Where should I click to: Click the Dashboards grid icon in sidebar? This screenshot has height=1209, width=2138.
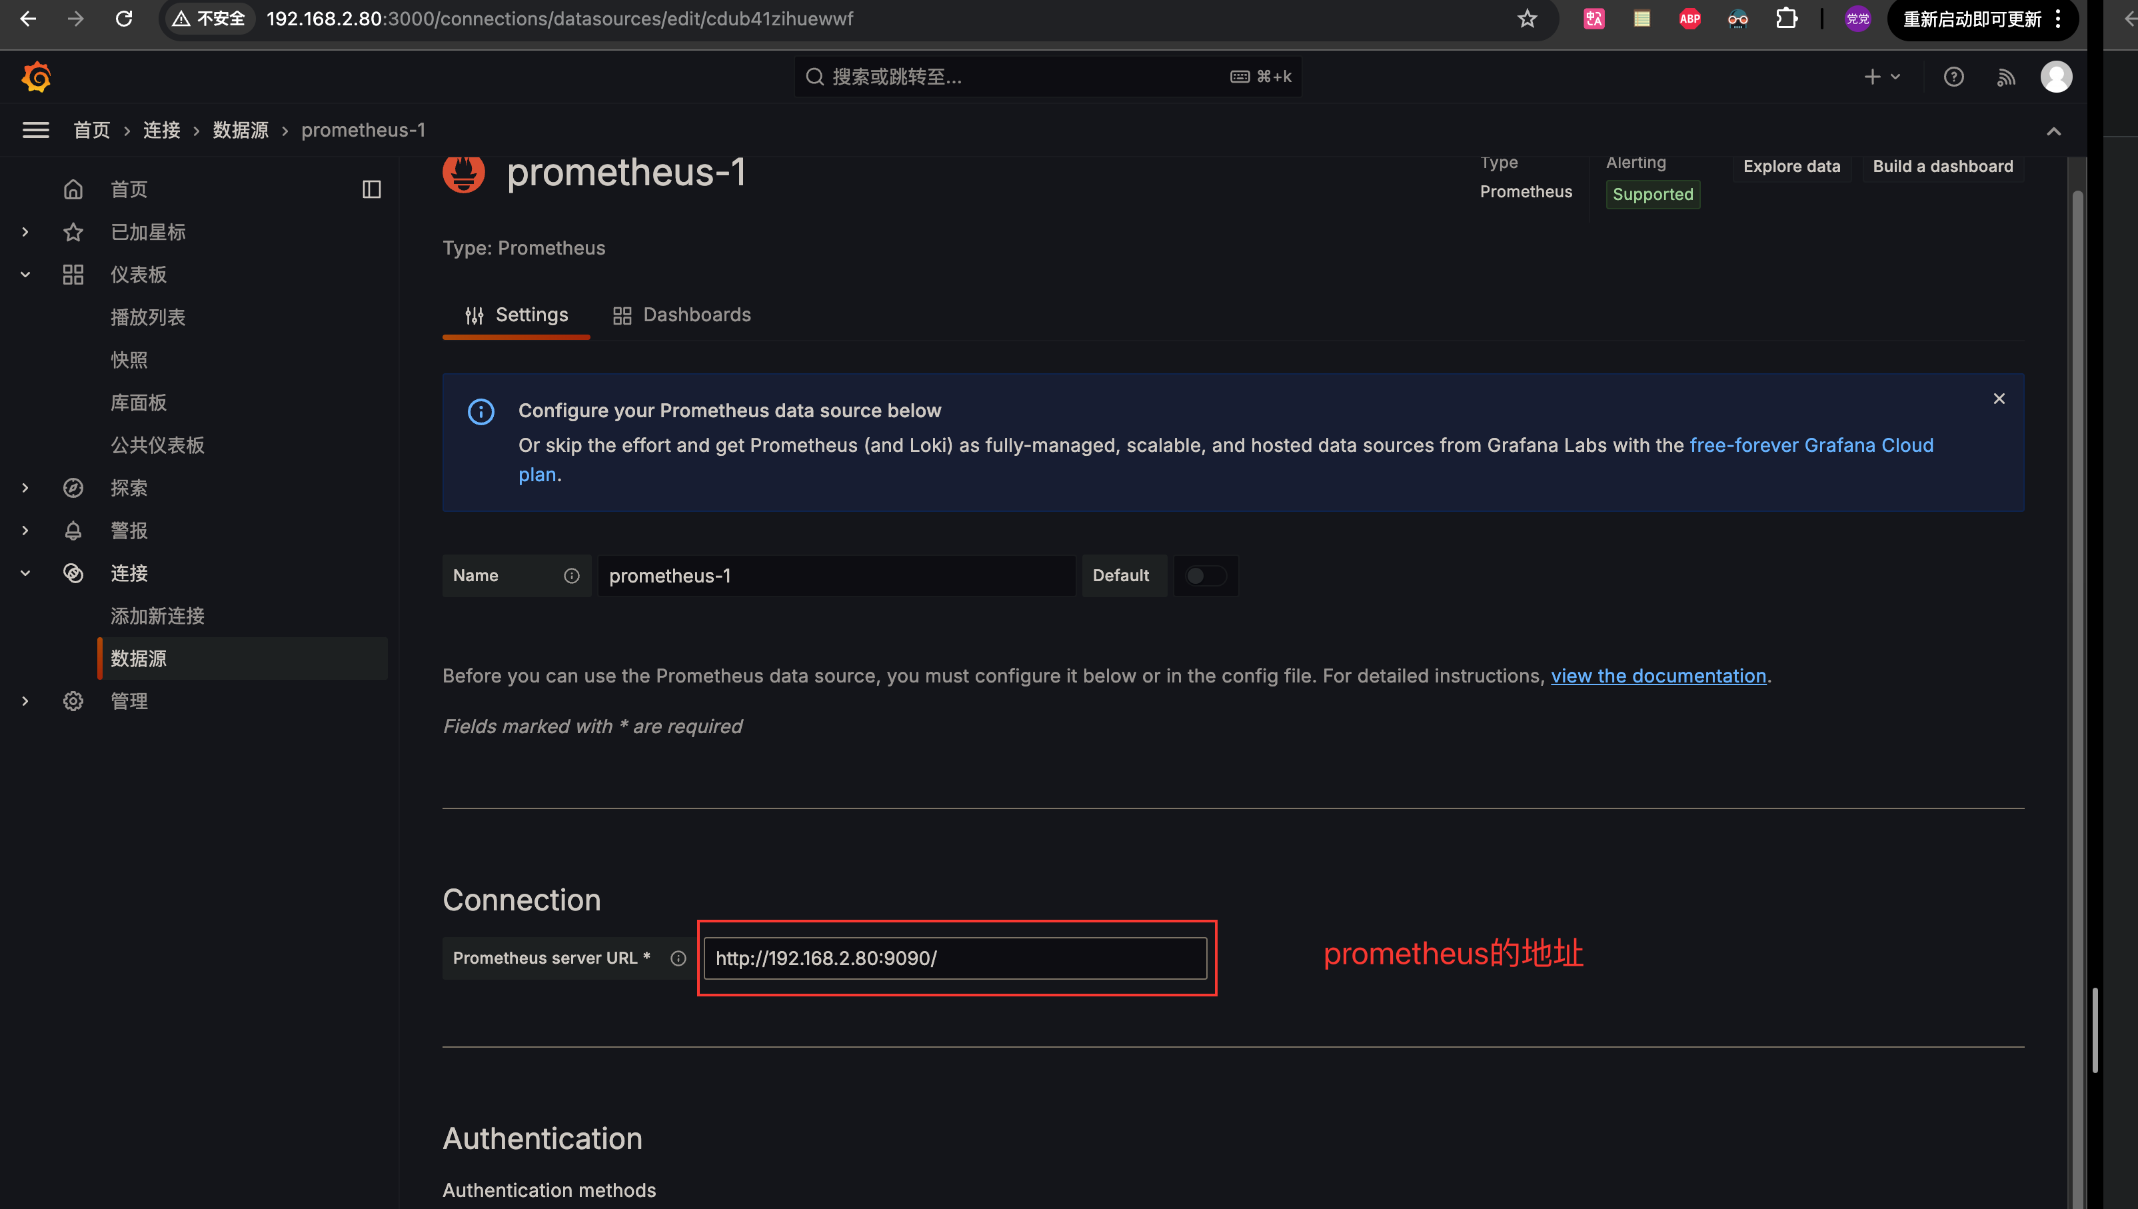73,274
